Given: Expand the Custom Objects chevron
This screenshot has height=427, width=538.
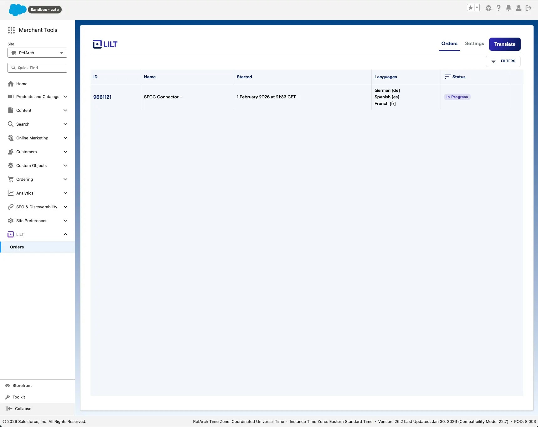Looking at the screenshot, I should [65, 165].
